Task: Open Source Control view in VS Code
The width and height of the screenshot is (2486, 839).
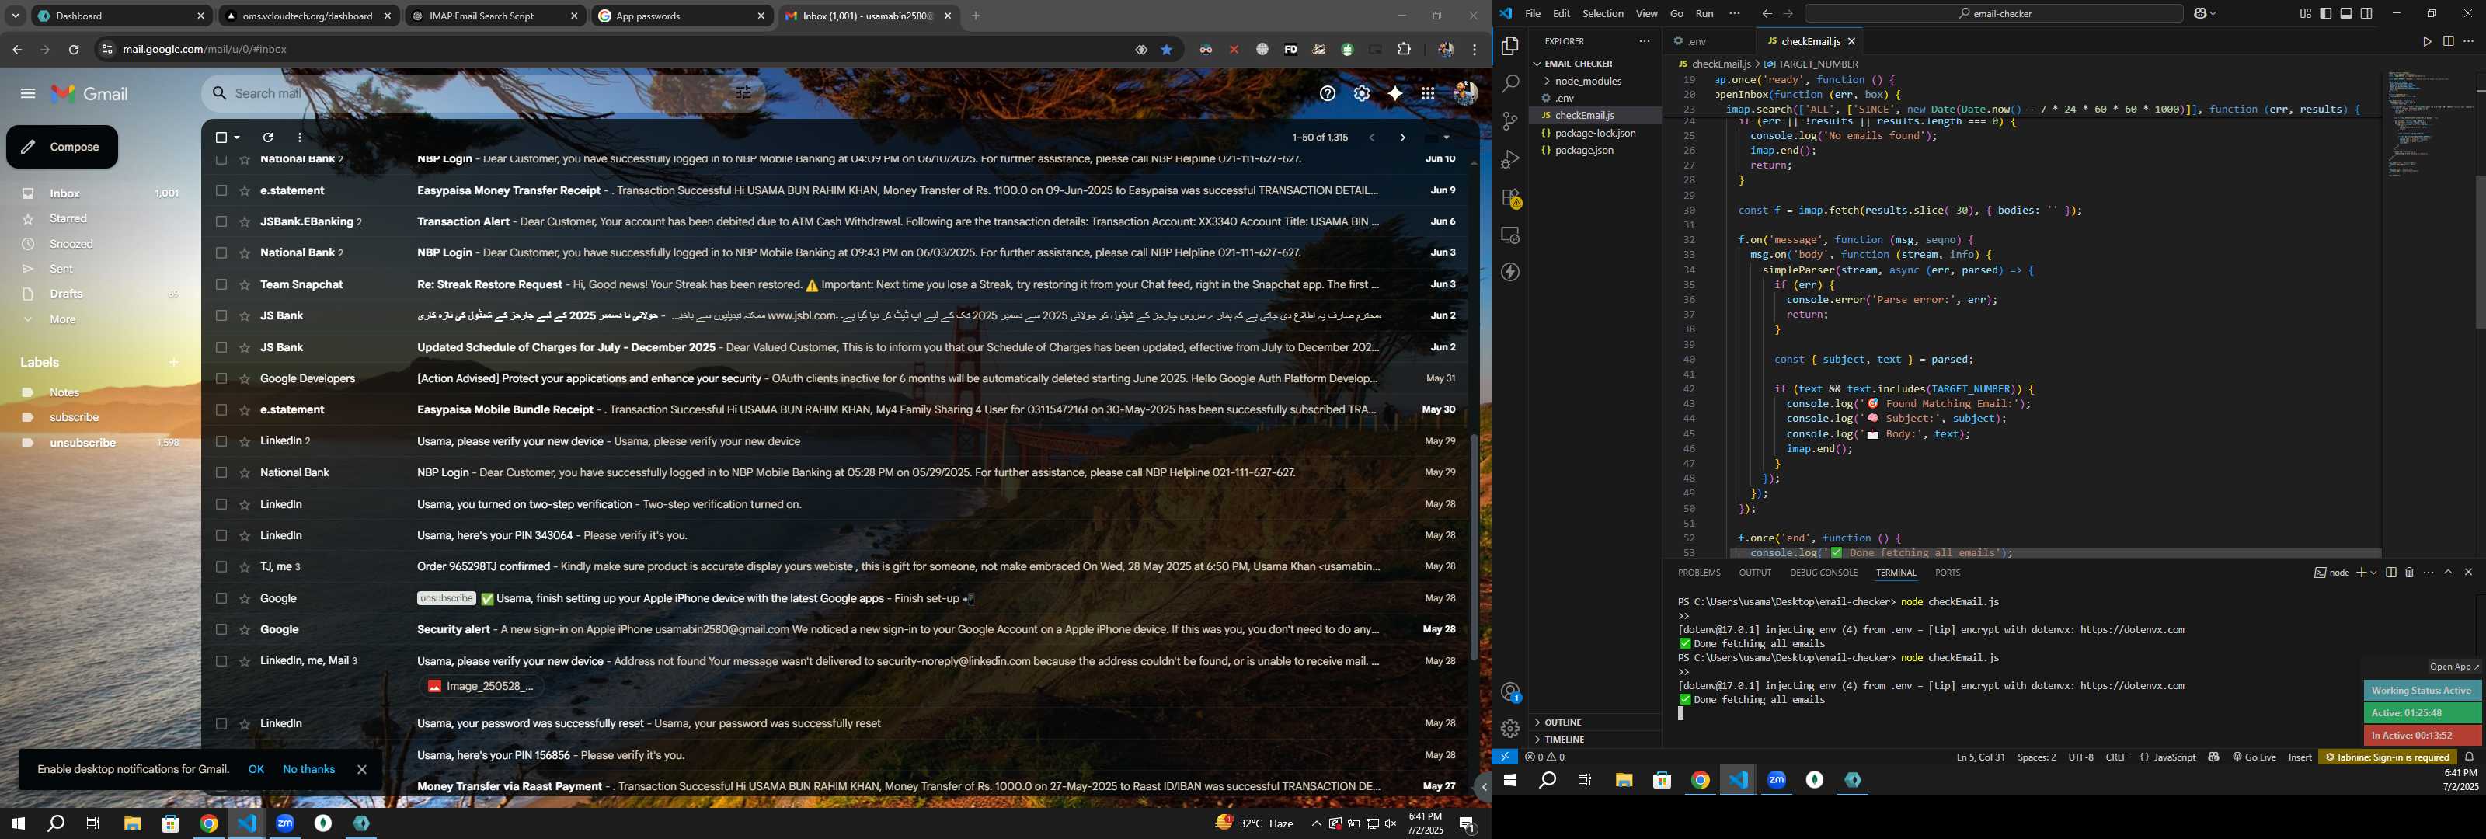Action: (x=1510, y=122)
